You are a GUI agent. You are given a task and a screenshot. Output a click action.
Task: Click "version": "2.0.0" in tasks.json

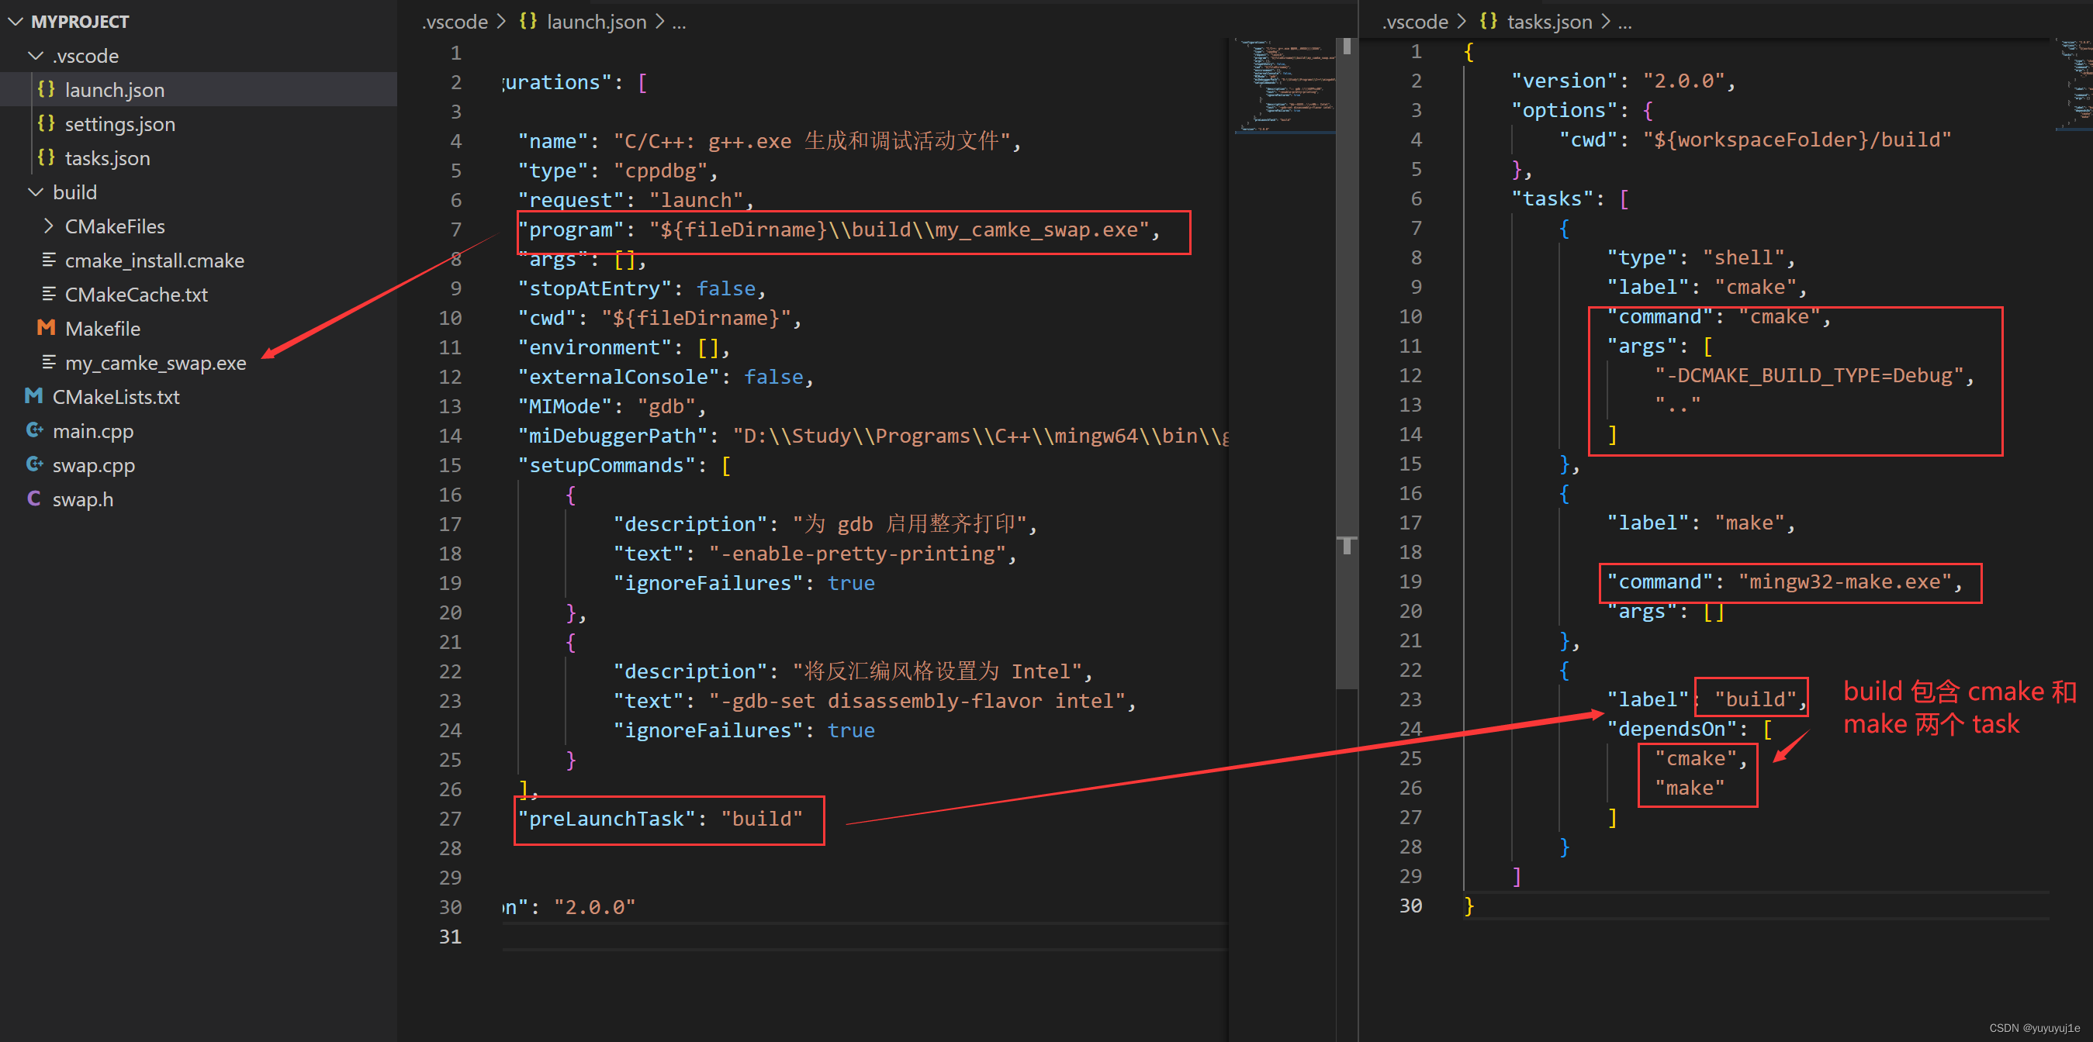[x=1617, y=81]
